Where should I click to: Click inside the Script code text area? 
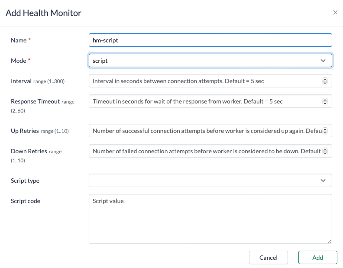point(210,219)
